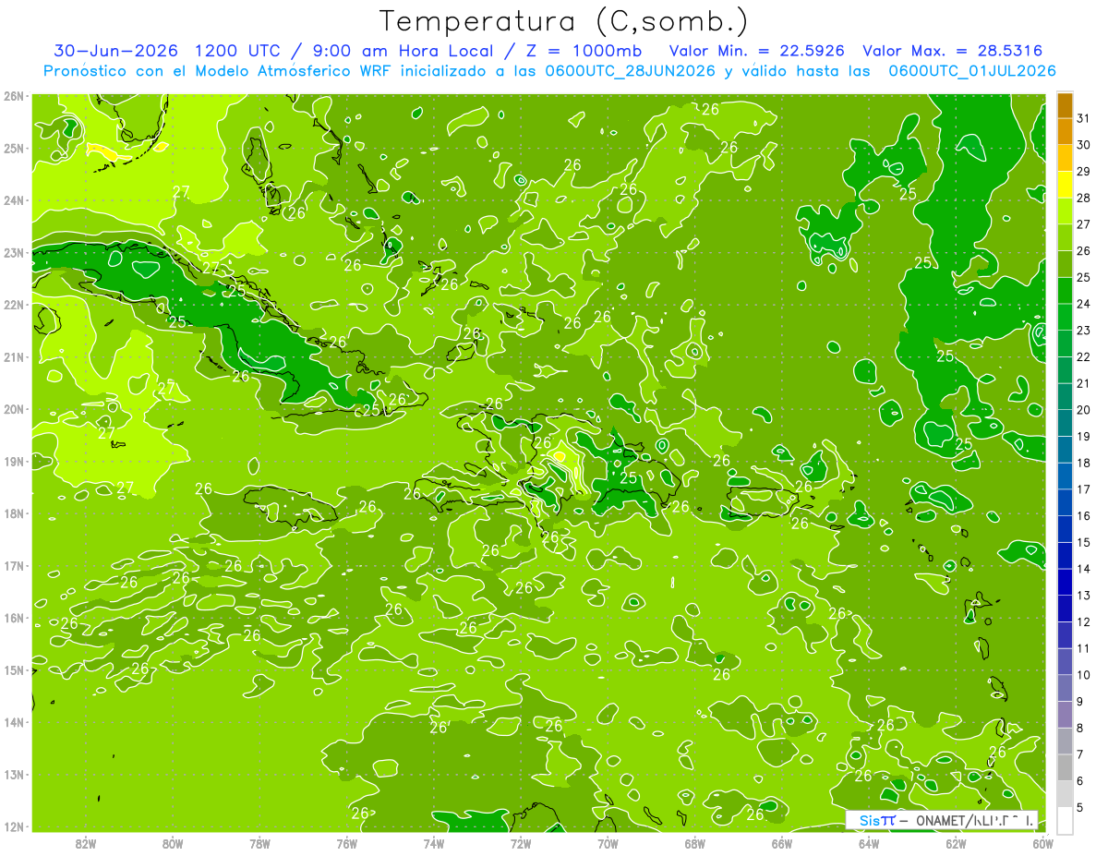Click the "19N" latitude axis label

14,462
